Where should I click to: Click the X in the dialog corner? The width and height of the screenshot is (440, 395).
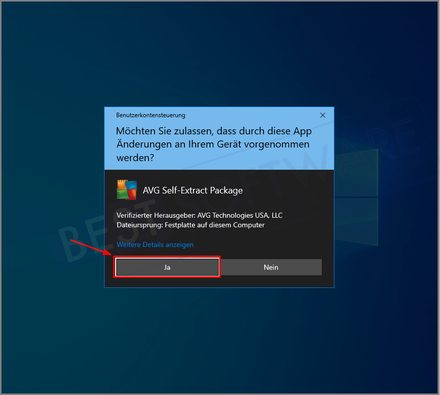coord(323,115)
